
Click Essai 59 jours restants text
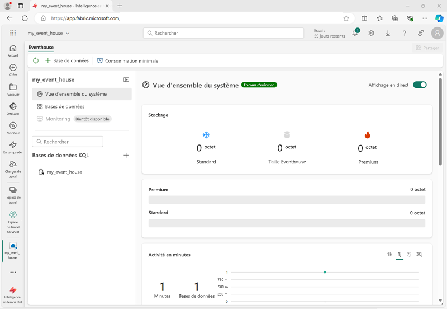pos(329,33)
